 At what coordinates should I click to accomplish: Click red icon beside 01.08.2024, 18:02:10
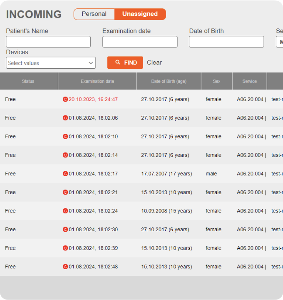[65, 137]
